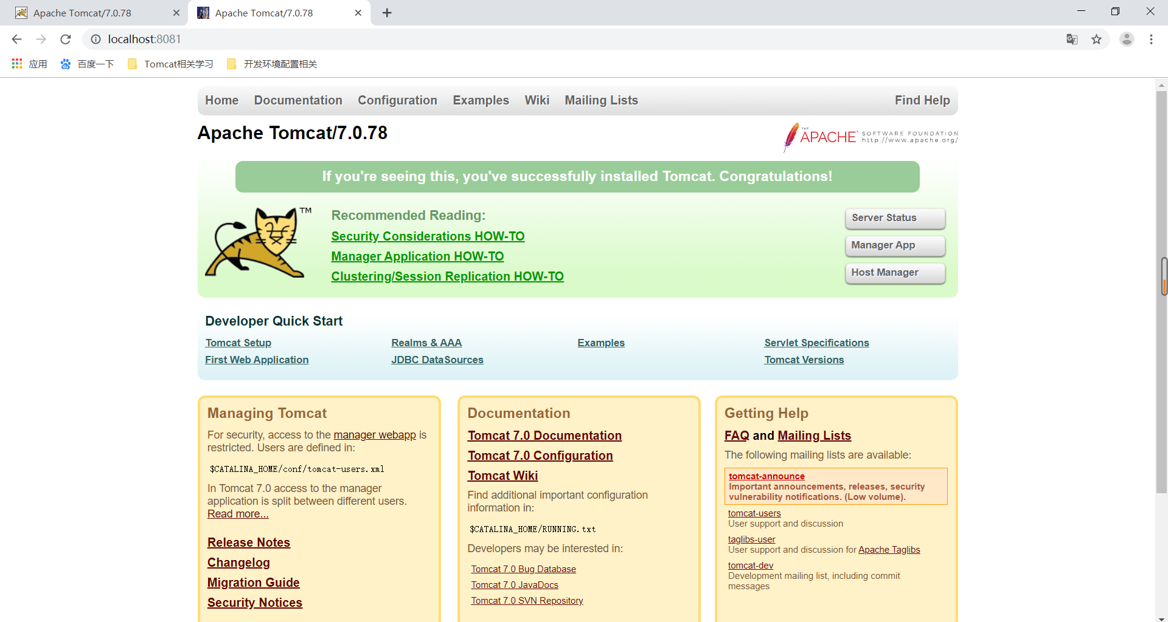
Task: Open the translate page icon
Action: 1072,39
